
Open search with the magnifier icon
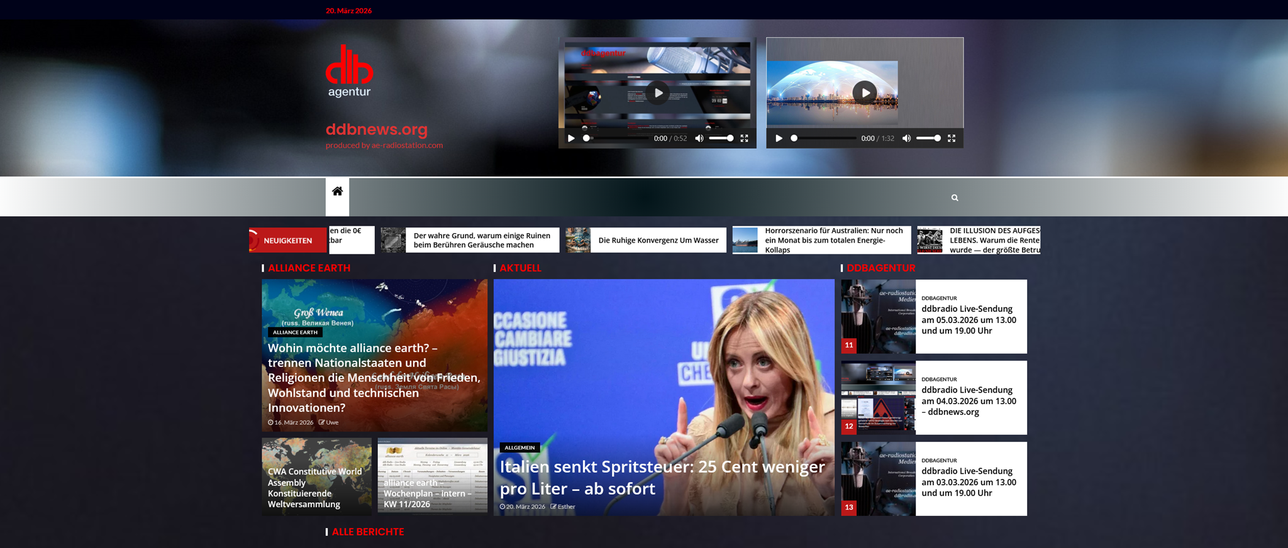[x=955, y=198]
